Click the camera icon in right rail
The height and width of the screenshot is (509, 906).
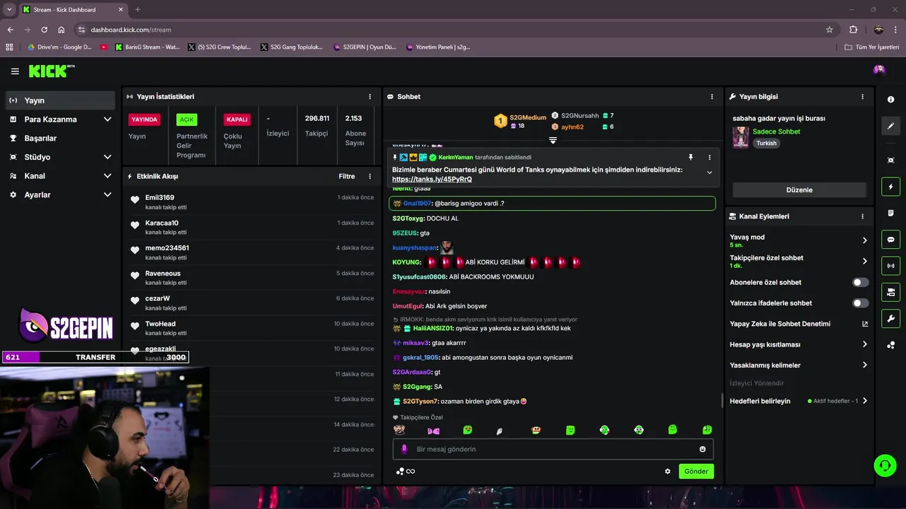point(890,292)
